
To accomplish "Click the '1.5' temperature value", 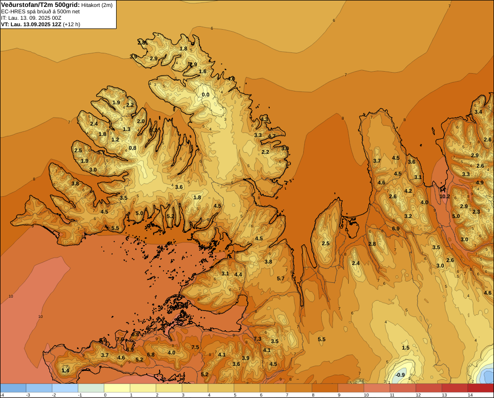I will [x=406, y=348].
